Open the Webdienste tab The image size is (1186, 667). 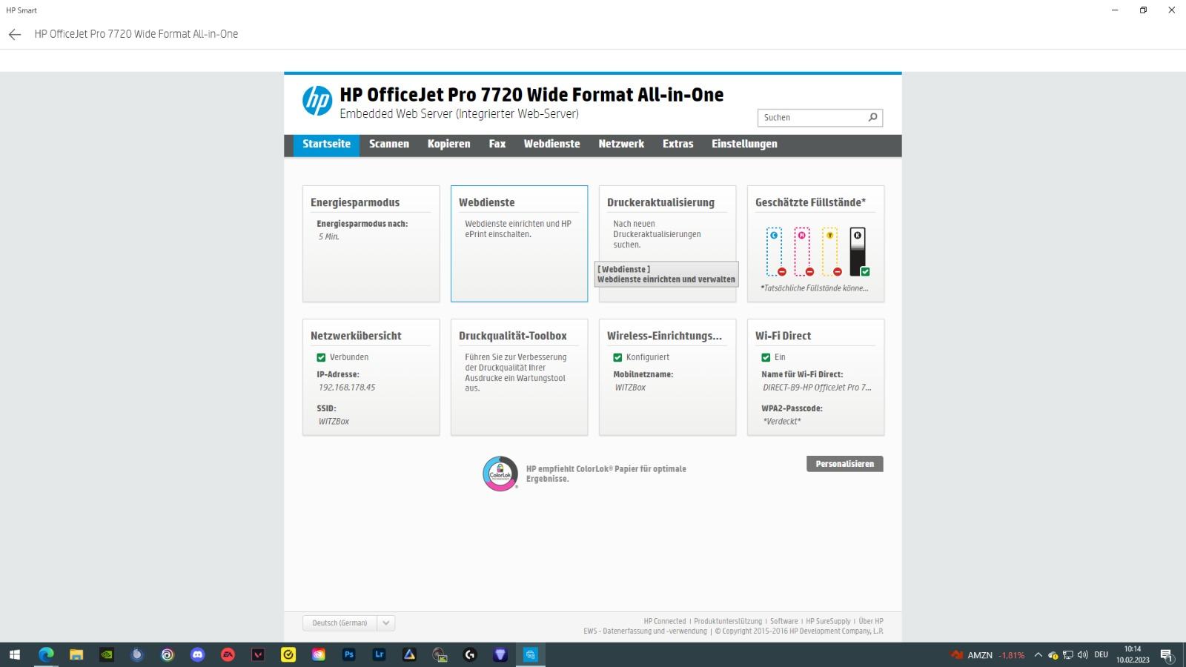551,144
